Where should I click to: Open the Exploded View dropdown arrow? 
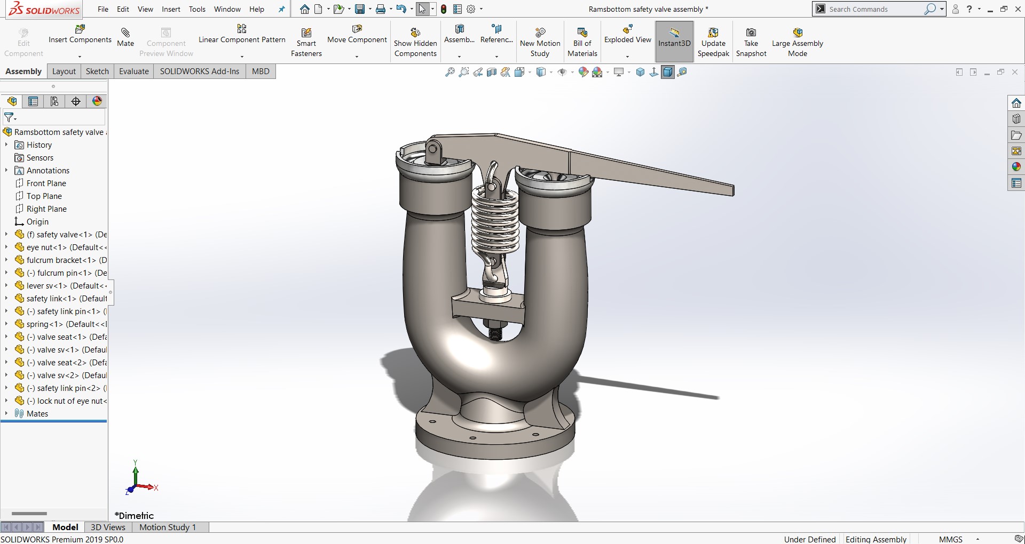[x=627, y=56]
